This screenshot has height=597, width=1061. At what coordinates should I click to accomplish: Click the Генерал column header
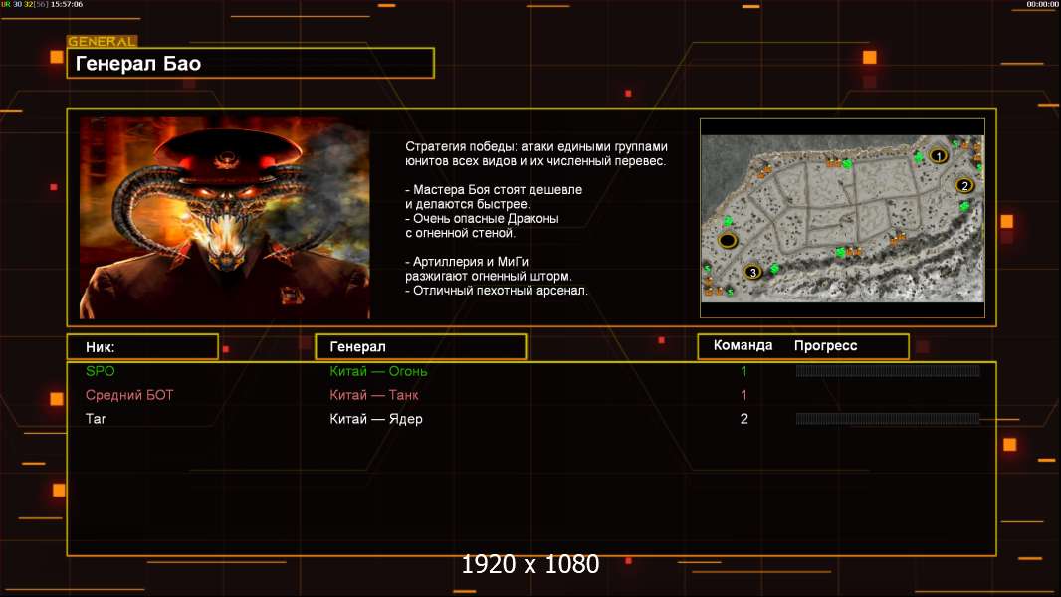(x=421, y=347)
